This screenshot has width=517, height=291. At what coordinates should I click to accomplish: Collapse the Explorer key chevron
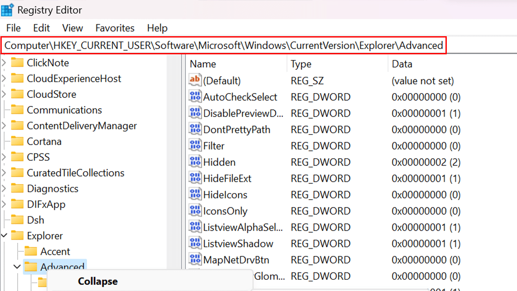click(4, 236)
